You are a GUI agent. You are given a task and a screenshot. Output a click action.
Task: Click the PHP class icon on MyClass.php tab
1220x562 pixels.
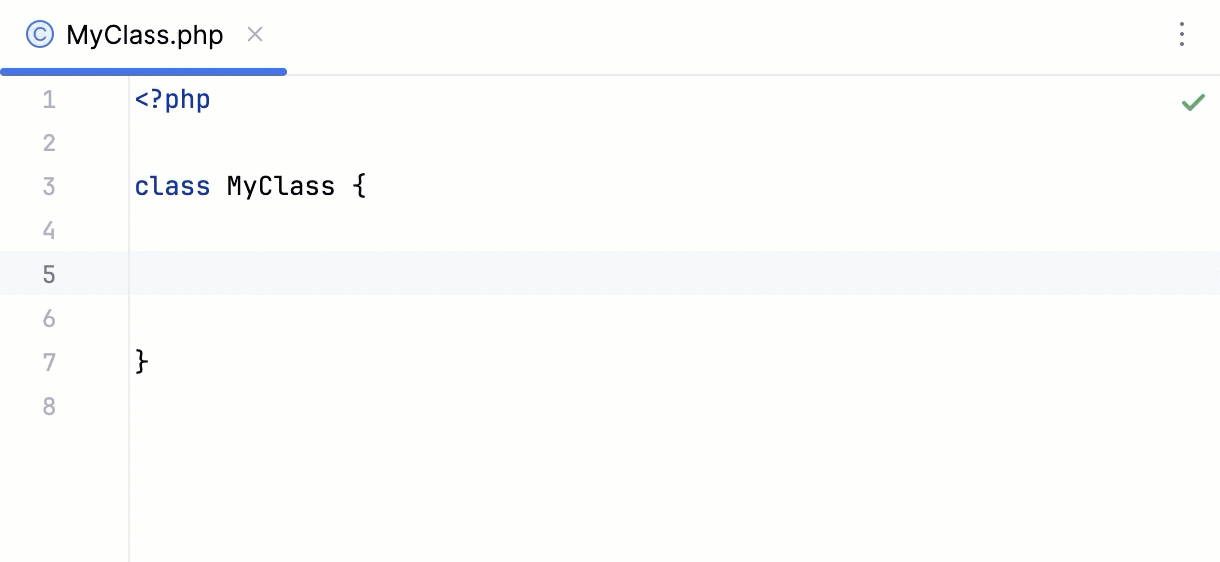pos(40,35)
